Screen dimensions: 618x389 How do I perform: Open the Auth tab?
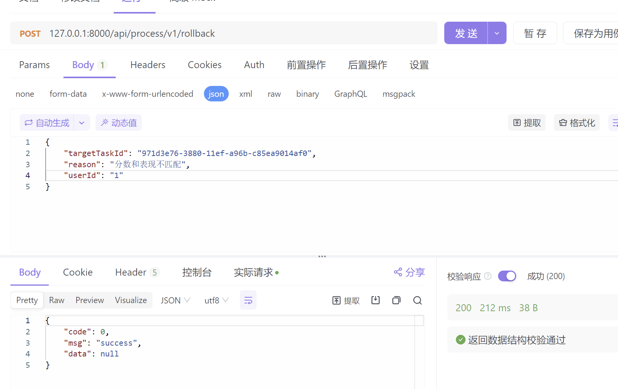[254, 65]
